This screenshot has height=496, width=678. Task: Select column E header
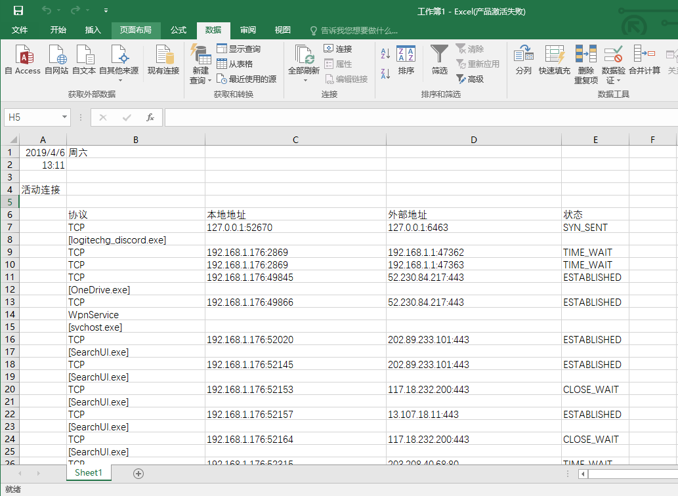[x=595, y=140]
